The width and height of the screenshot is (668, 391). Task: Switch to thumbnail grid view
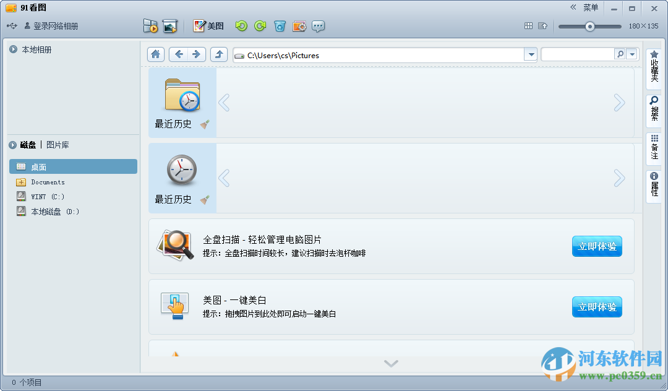click(x=528, y=26)
